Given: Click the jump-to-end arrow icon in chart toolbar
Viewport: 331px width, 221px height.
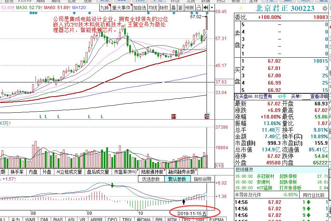Looking at the screenshot, I should pos(205,8).
